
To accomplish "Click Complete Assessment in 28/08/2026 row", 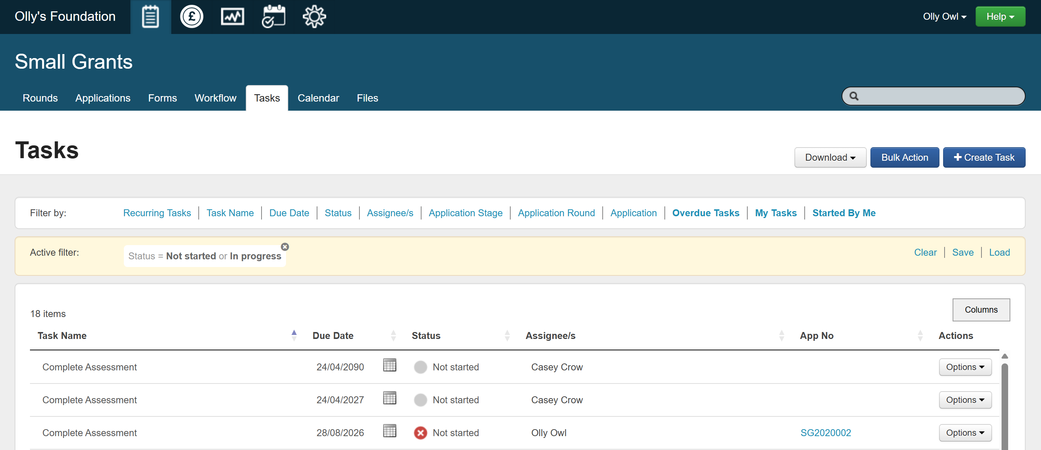I will [89, 432].
